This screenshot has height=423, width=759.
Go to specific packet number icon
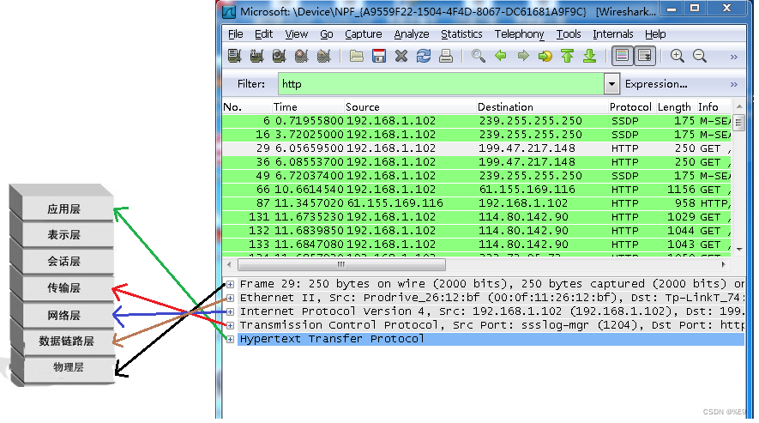545,57
